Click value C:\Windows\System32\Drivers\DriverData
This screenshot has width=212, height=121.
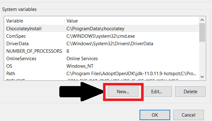click(x=110, y=44)
